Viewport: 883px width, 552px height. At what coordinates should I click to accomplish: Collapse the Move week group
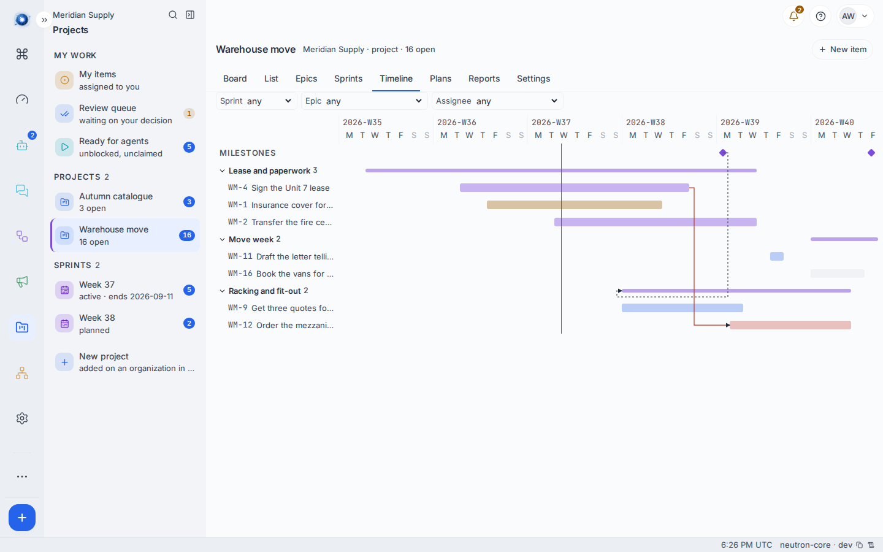(222, 240)
